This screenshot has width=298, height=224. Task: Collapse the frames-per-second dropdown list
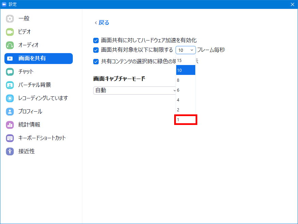pos(185,50)
